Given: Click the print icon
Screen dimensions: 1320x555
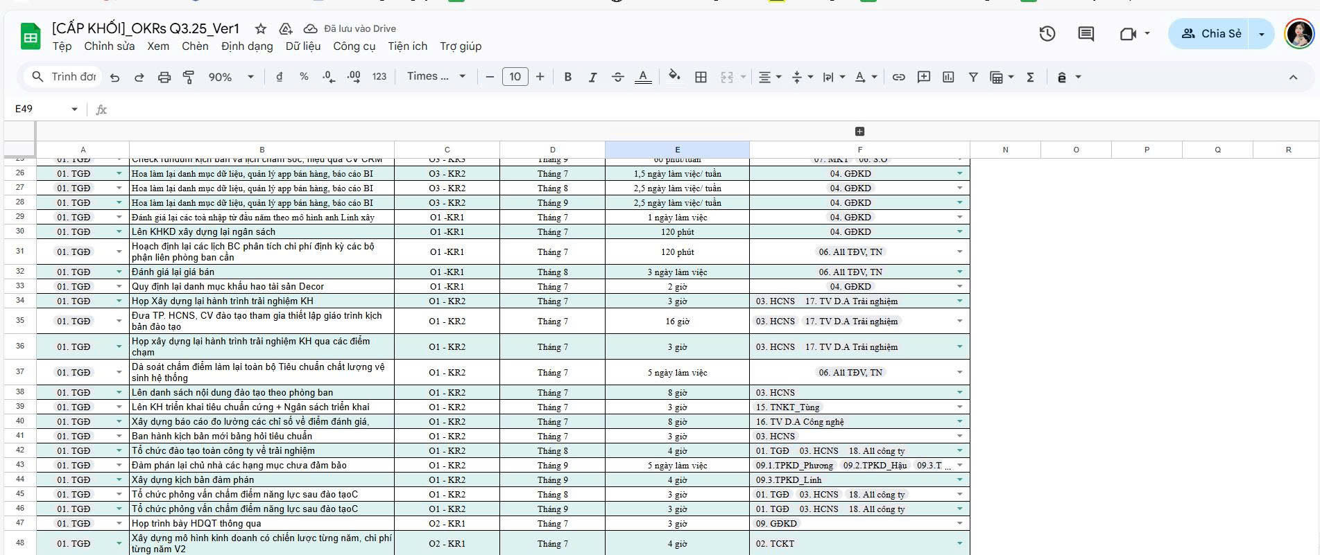Looking at the screenshot, I should (164, 77).
